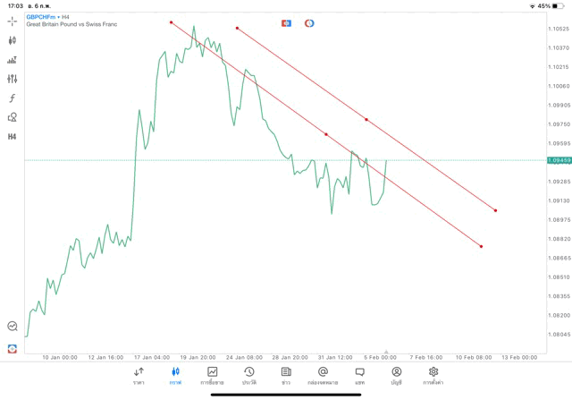
Task: Open การตั้งค่า settings tab
Action: (x=433, y=375)
